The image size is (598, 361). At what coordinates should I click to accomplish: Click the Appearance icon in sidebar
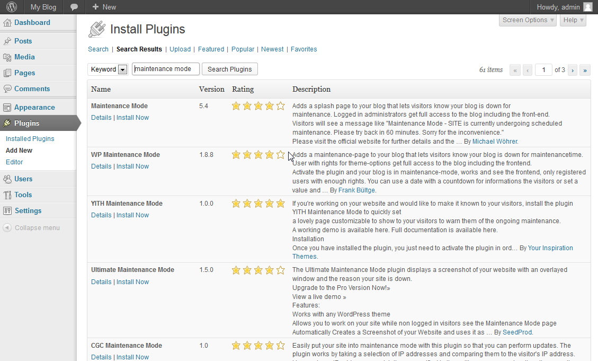(7, 108)
